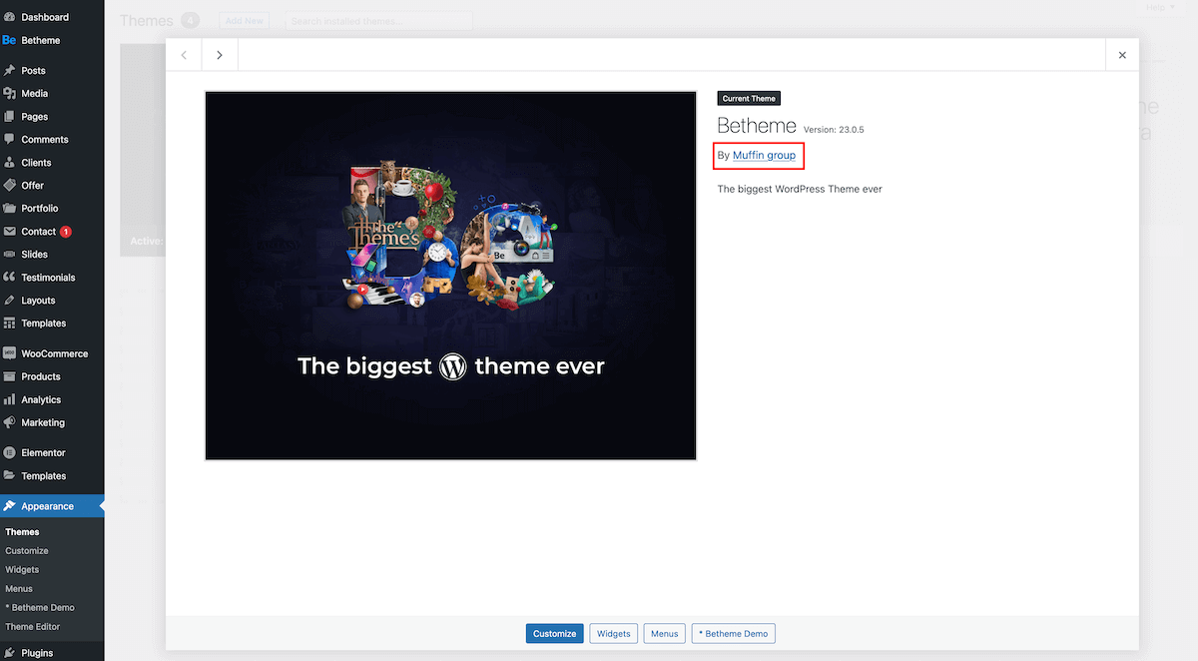The image size is (1198, 661).
Task: Show the previous theme with left chevron
Action: [x=184, y=55]
